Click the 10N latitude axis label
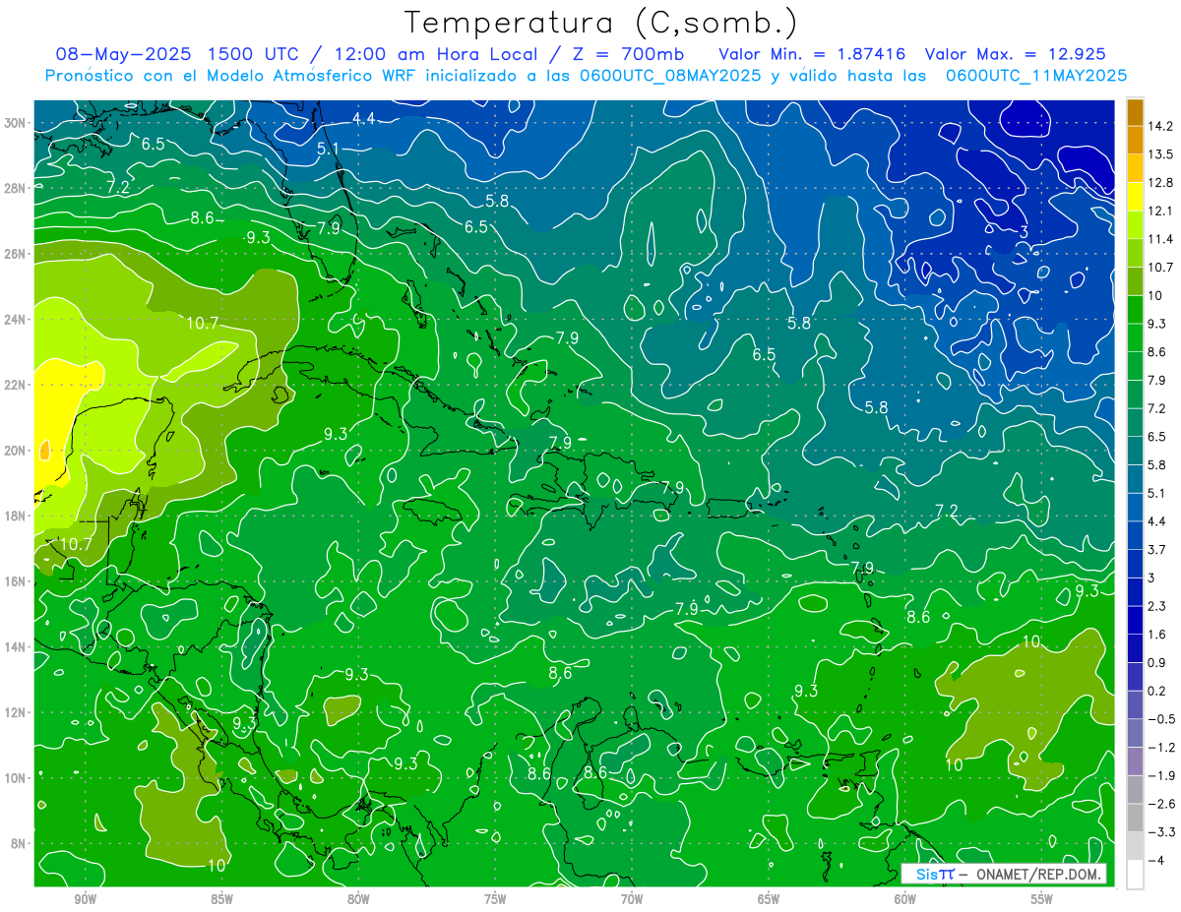 pos(15,778)
